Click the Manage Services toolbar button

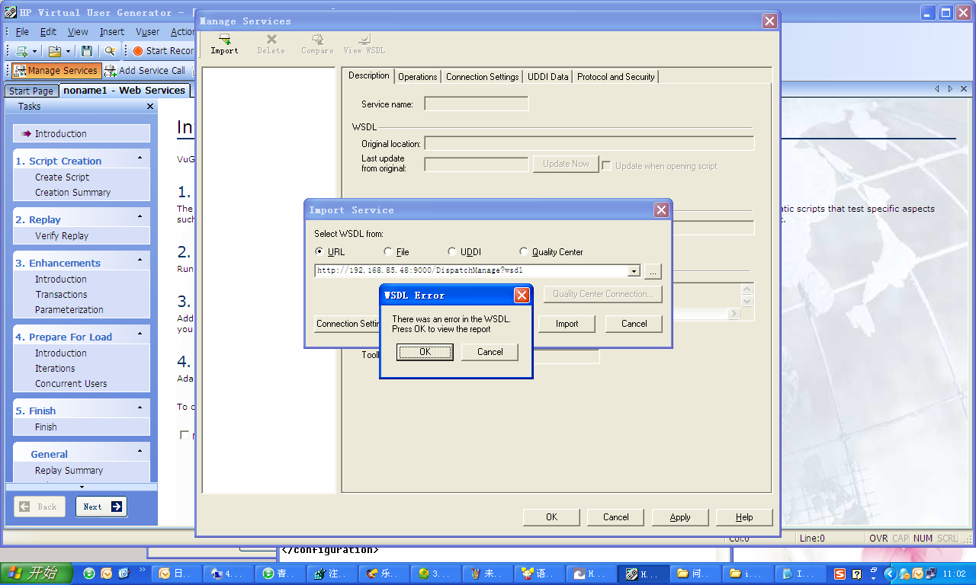click(x=56, y=71)
